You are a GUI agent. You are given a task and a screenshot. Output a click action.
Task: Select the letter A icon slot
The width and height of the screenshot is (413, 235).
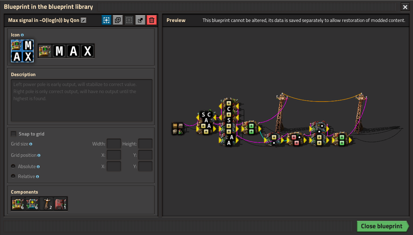(74, 51)
